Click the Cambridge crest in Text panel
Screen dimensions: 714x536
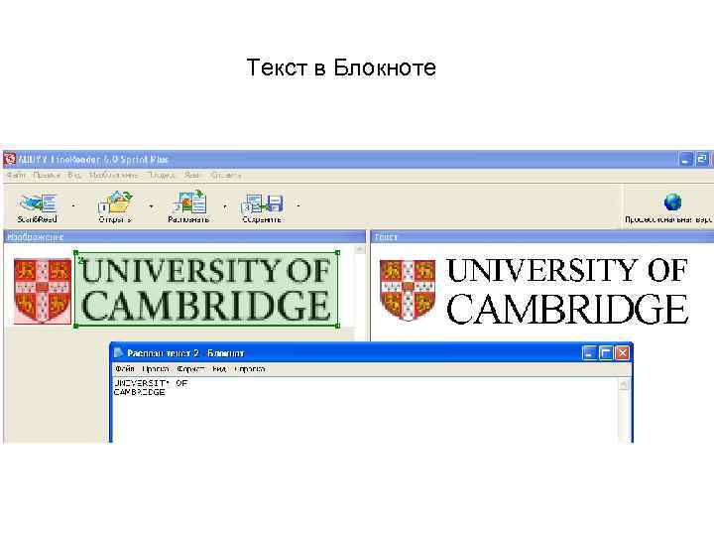408,290
